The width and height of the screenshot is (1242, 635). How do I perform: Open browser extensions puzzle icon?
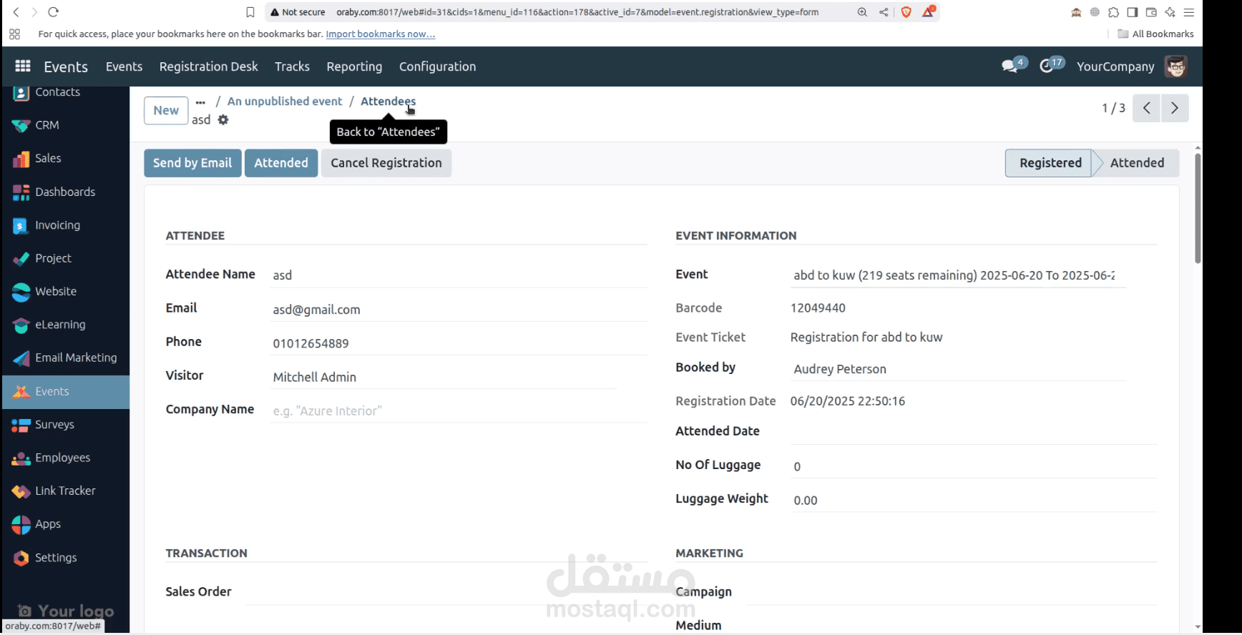click(x=1113, y=12)
